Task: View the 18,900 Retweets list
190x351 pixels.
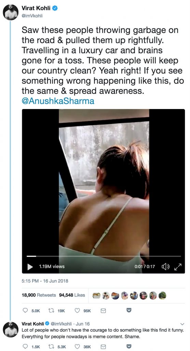Action: point(39,295)
